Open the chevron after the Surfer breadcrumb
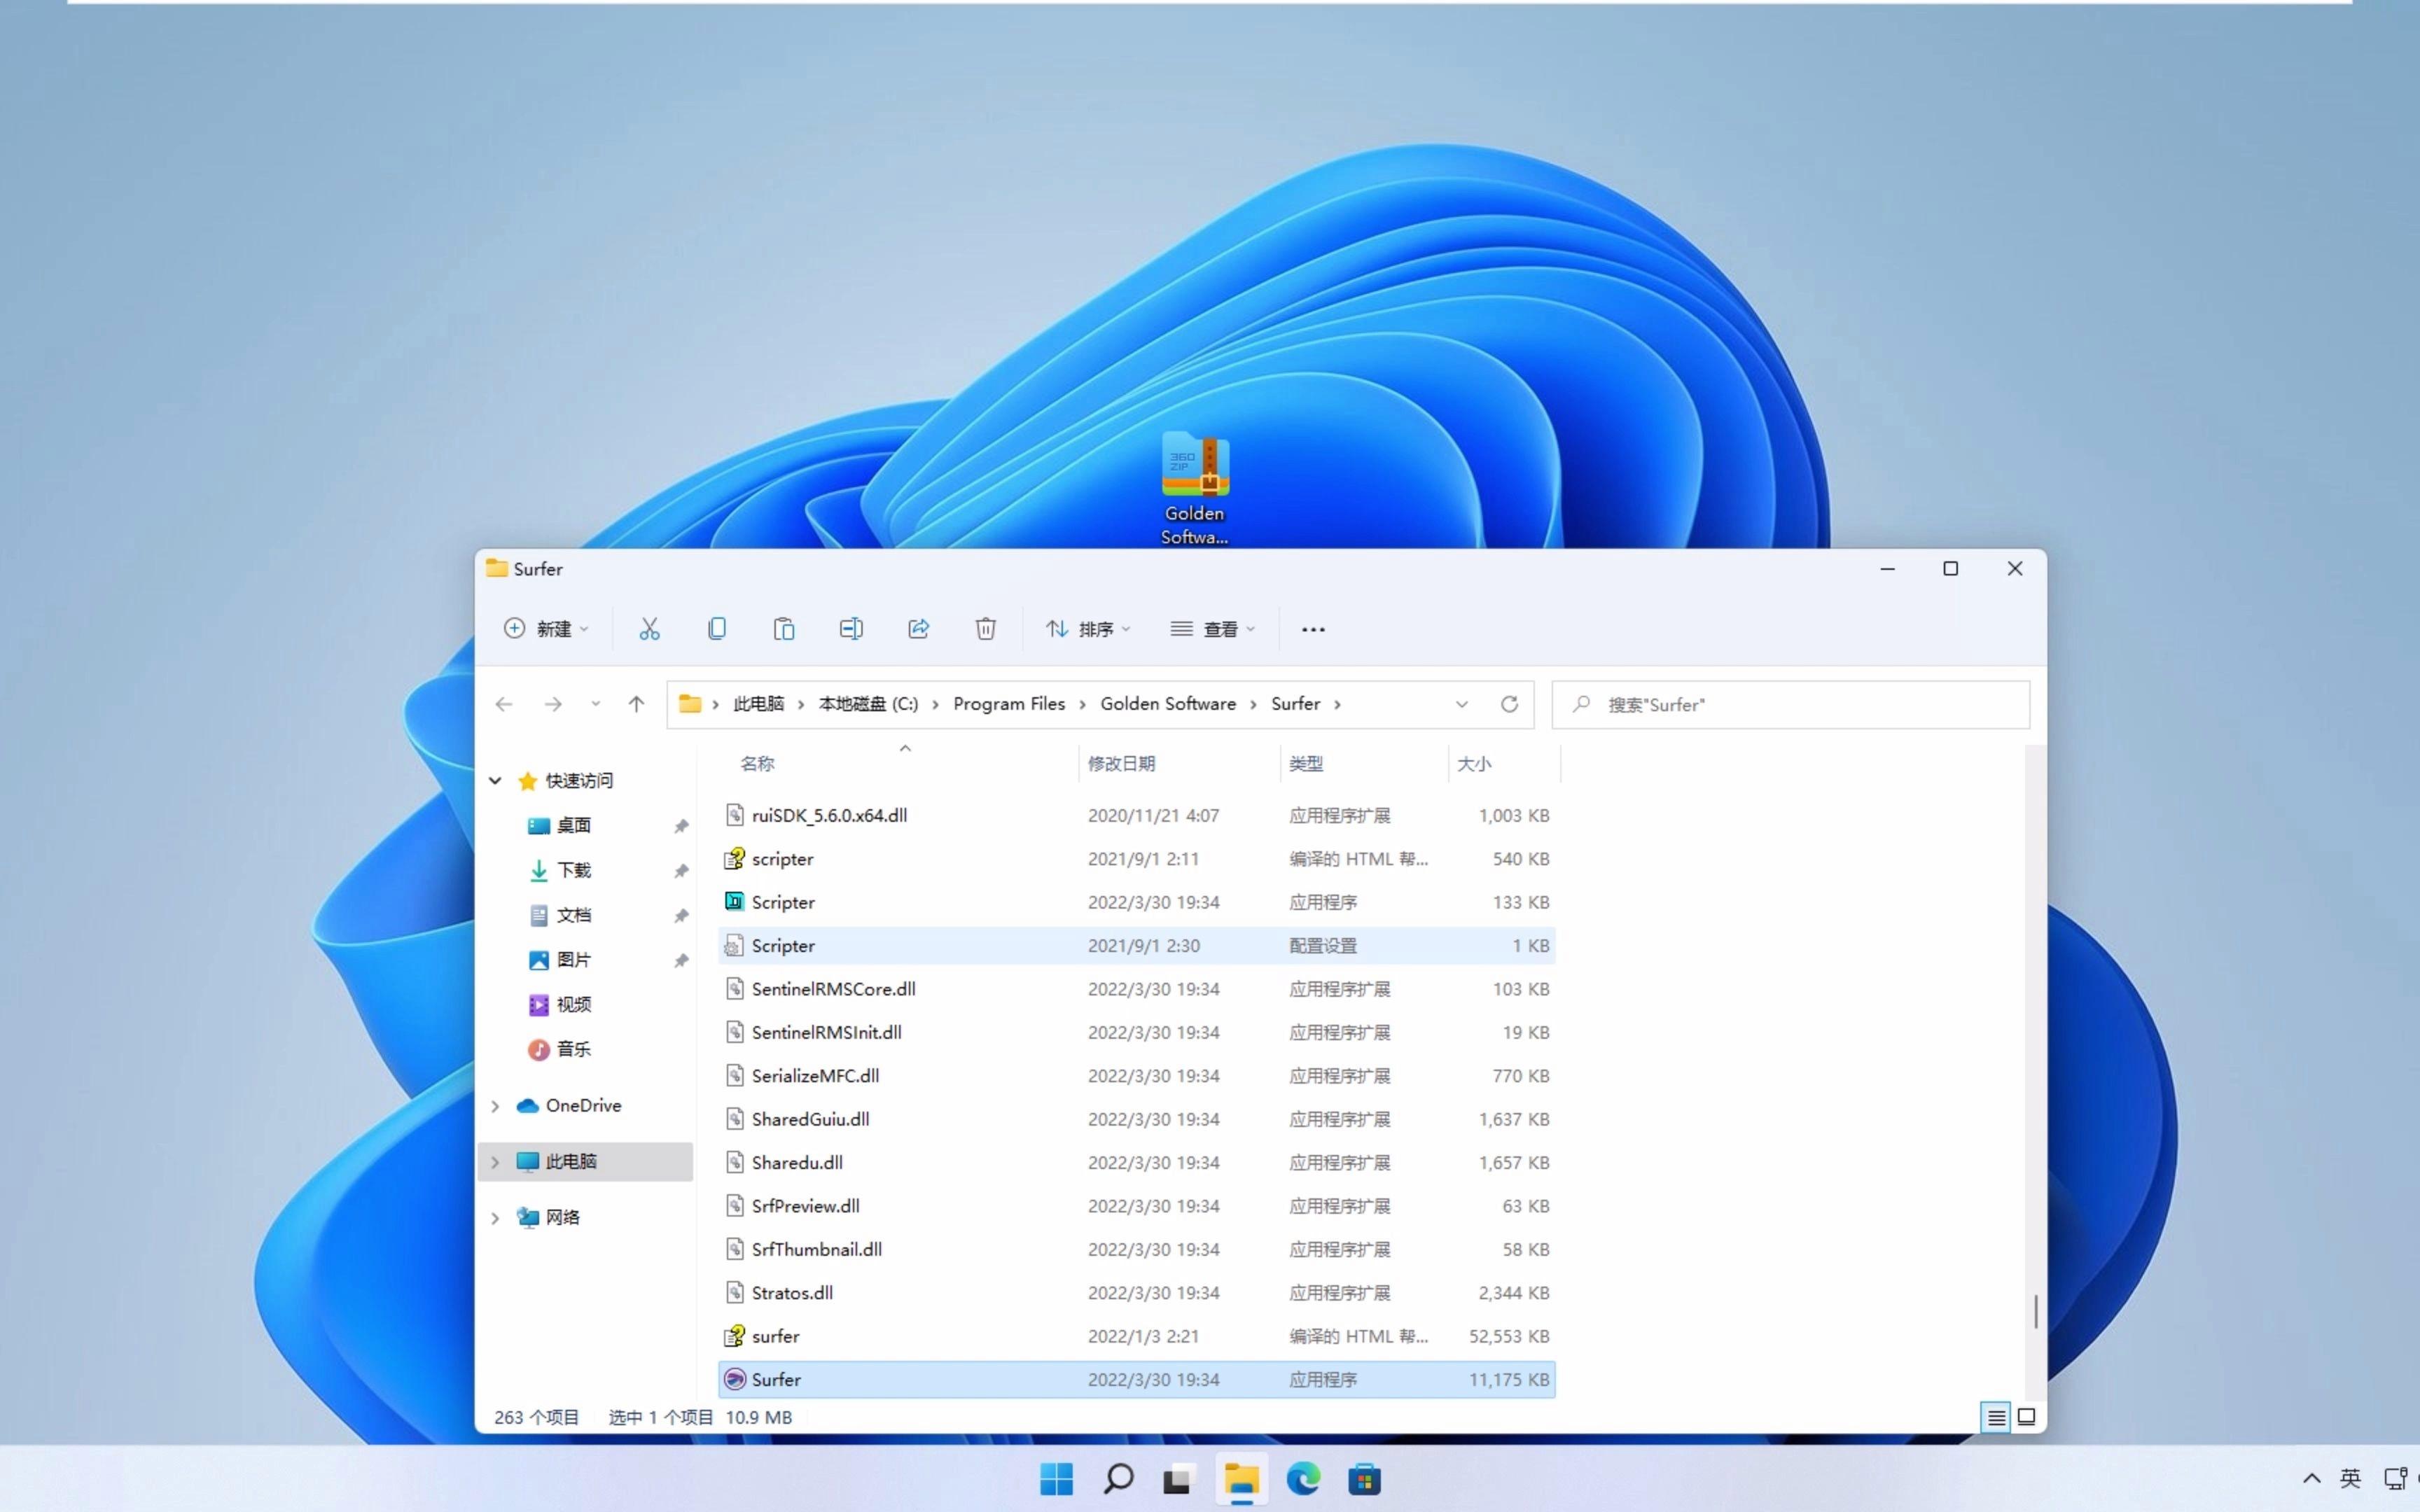 [x=1337, y=704]
